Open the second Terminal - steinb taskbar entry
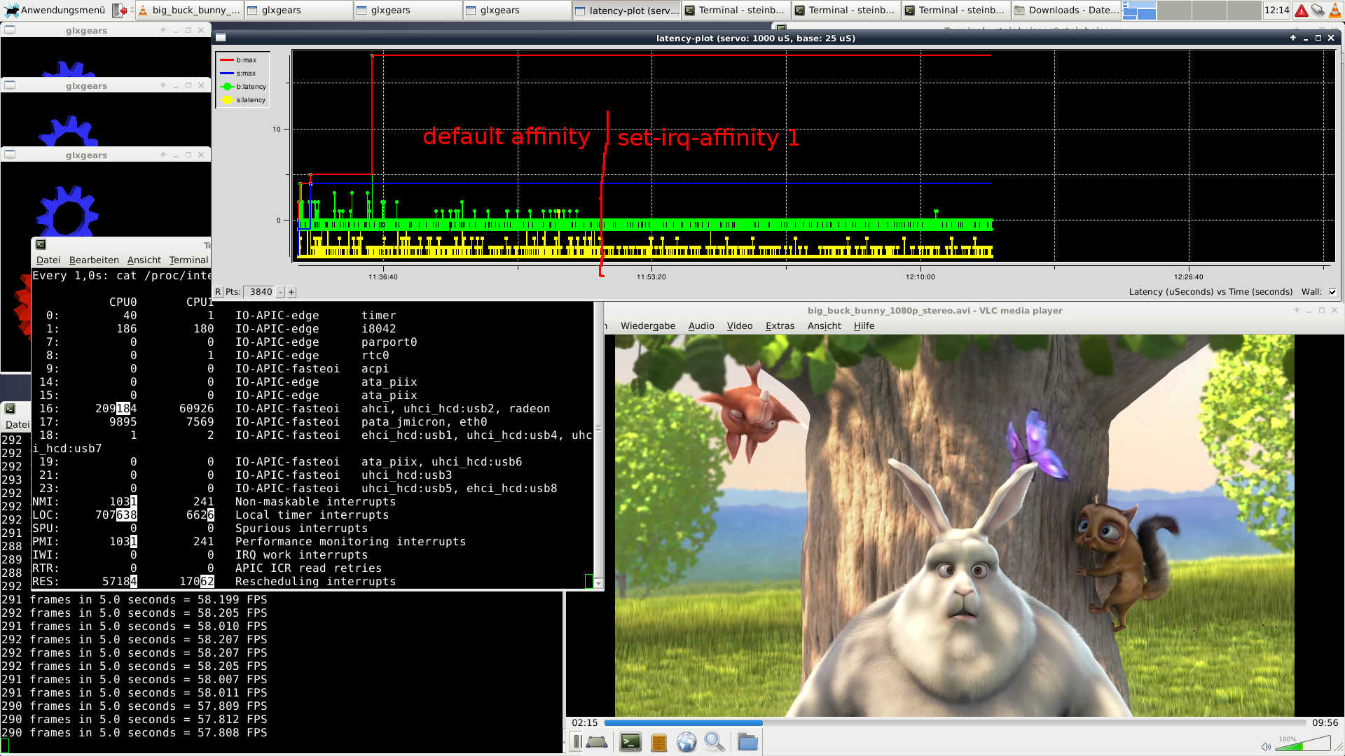 (x=846, y=10)
